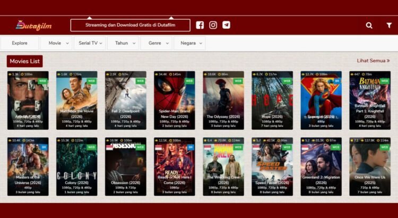Open the Dutafilm Instagram icon
Viewport: 398px width, 218px height.
[213, 25]
